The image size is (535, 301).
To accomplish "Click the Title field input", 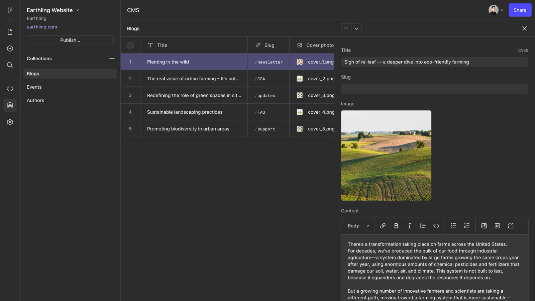I will click(x=435, y=62).
